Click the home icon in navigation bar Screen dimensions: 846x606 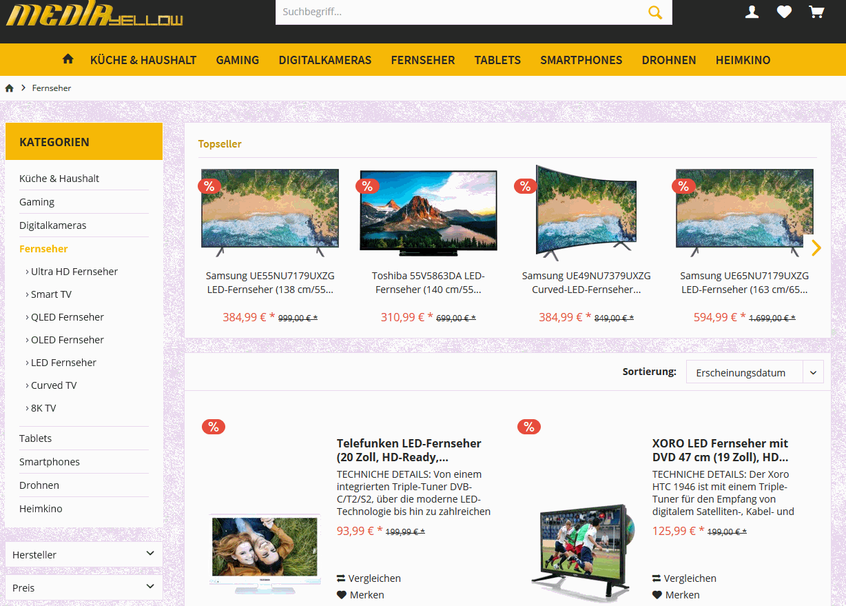click(68, 59)
